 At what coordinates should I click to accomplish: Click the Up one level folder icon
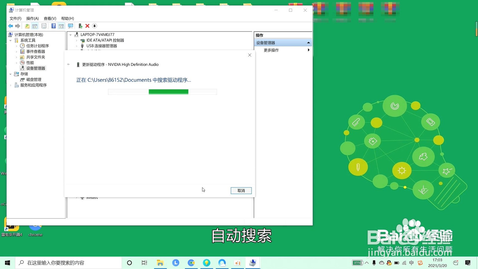click(27, 26)
